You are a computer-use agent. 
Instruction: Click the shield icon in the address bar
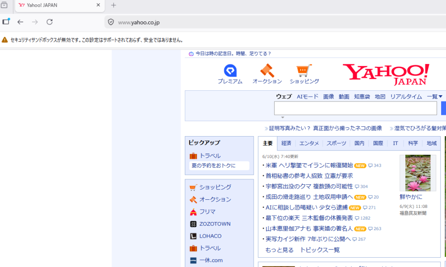coord(111,22)
